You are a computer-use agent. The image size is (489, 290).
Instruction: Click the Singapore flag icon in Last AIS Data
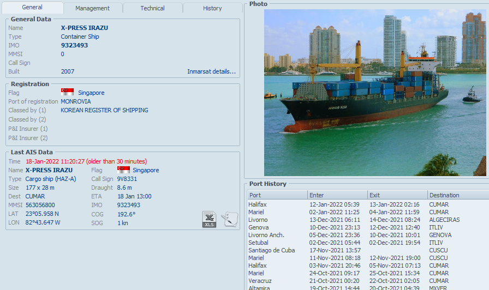click(123, 170)
